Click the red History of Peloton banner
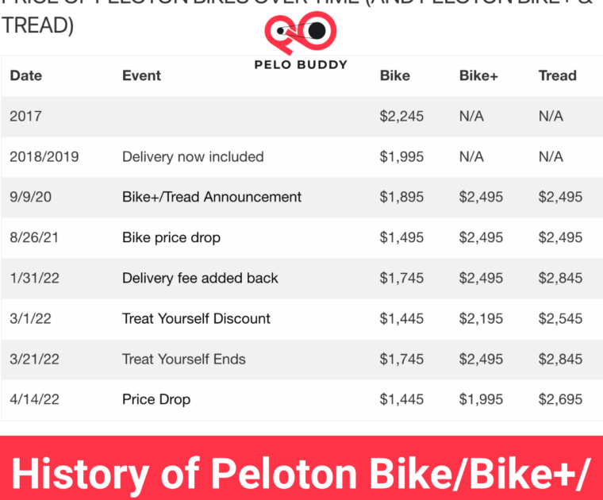 (301, 472)
